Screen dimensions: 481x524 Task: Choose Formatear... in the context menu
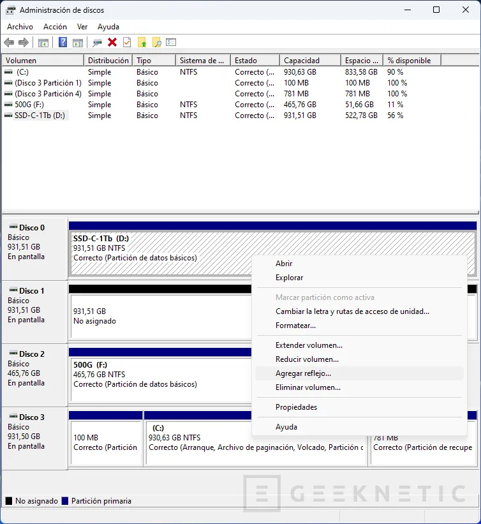(x=359, y=326)
